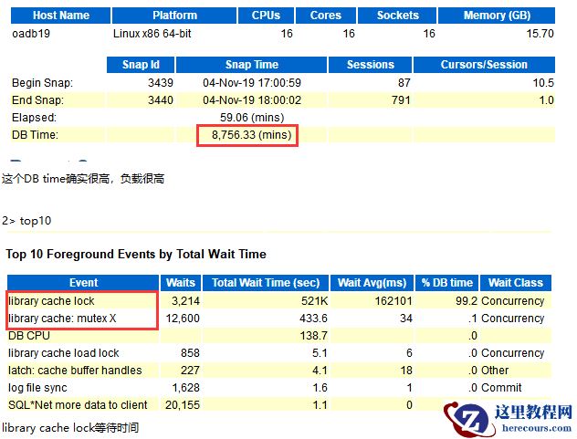Select % DB time value 99.2
Viewport: 577px width, 439px height.
tap(467, 301)
